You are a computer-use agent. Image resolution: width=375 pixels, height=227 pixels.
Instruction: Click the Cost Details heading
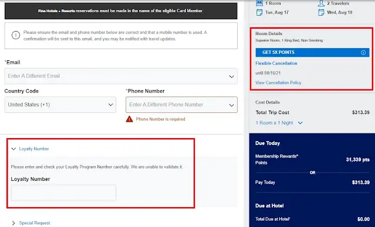(x=268, y=102)
